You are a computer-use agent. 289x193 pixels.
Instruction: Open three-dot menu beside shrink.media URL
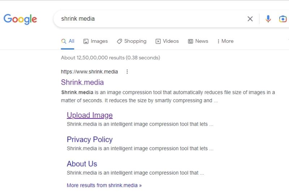point(127,72)
